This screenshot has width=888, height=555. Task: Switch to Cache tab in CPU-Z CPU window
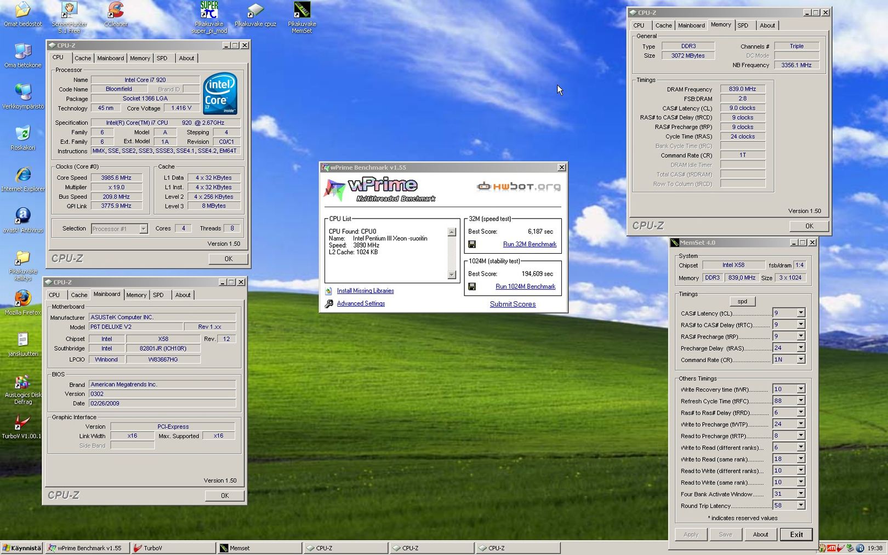point(83,58)
